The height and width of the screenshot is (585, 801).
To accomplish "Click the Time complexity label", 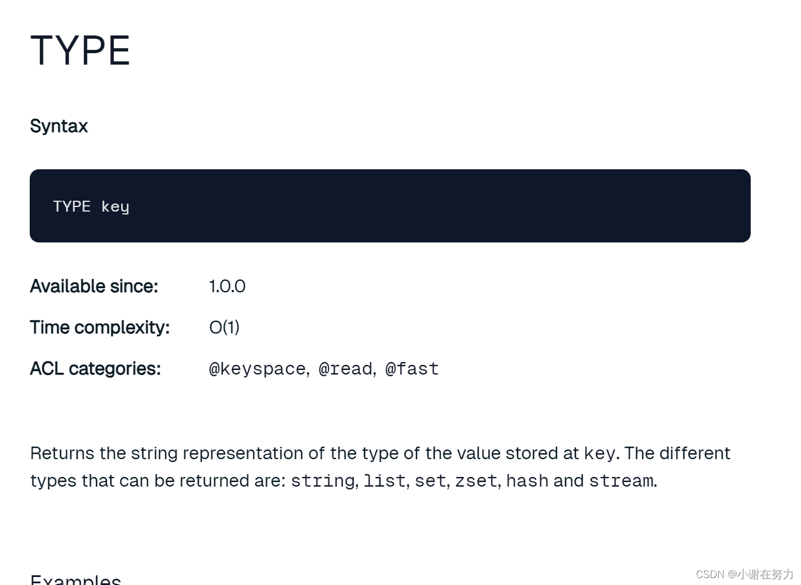I will [100, 327].
